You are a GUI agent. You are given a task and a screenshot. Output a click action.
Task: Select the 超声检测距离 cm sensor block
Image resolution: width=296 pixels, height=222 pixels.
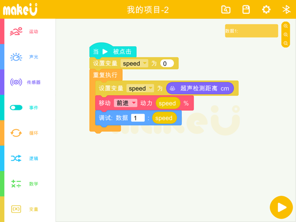pos(200,88)
